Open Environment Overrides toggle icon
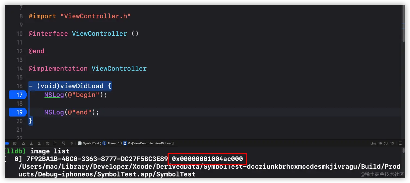 [63, 143]
